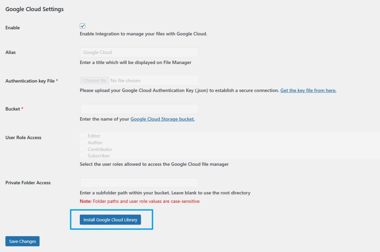Click the Authentication key File label
The image size is (380, 252).
(29, 81)
